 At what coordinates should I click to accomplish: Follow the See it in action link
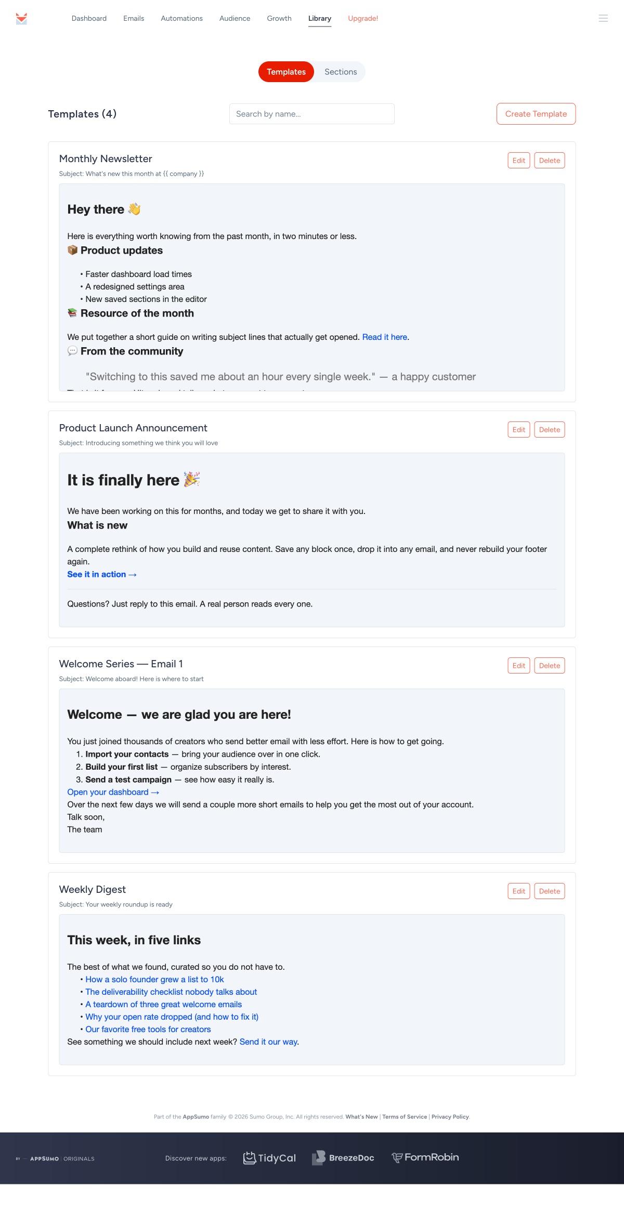pyautogui.click(x=102, y=574)
